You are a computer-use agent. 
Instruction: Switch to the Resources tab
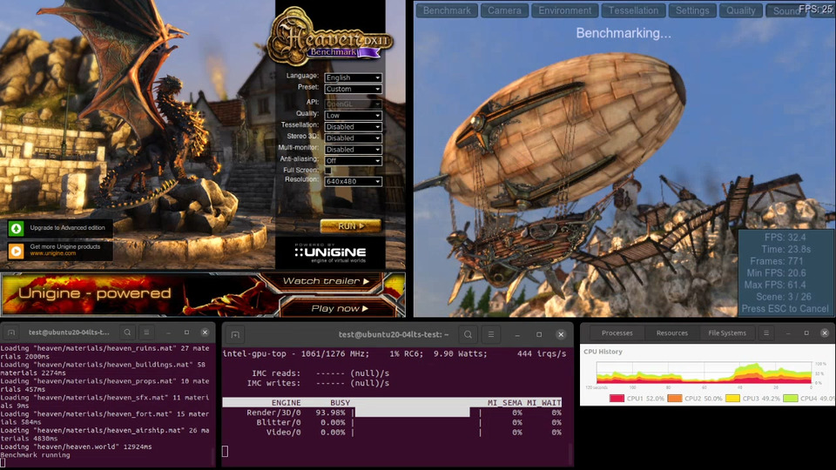tap(671, 333)
